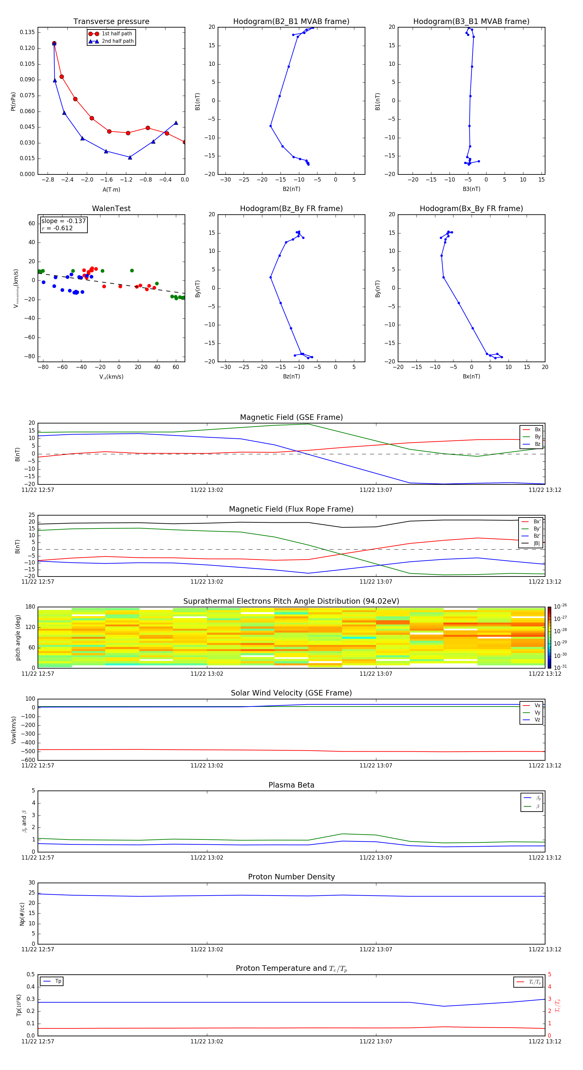Click the 'Np(#/cc)' axis label
Screen dimensions: 583x1070
pyautogui.click(x=22, y=913)
